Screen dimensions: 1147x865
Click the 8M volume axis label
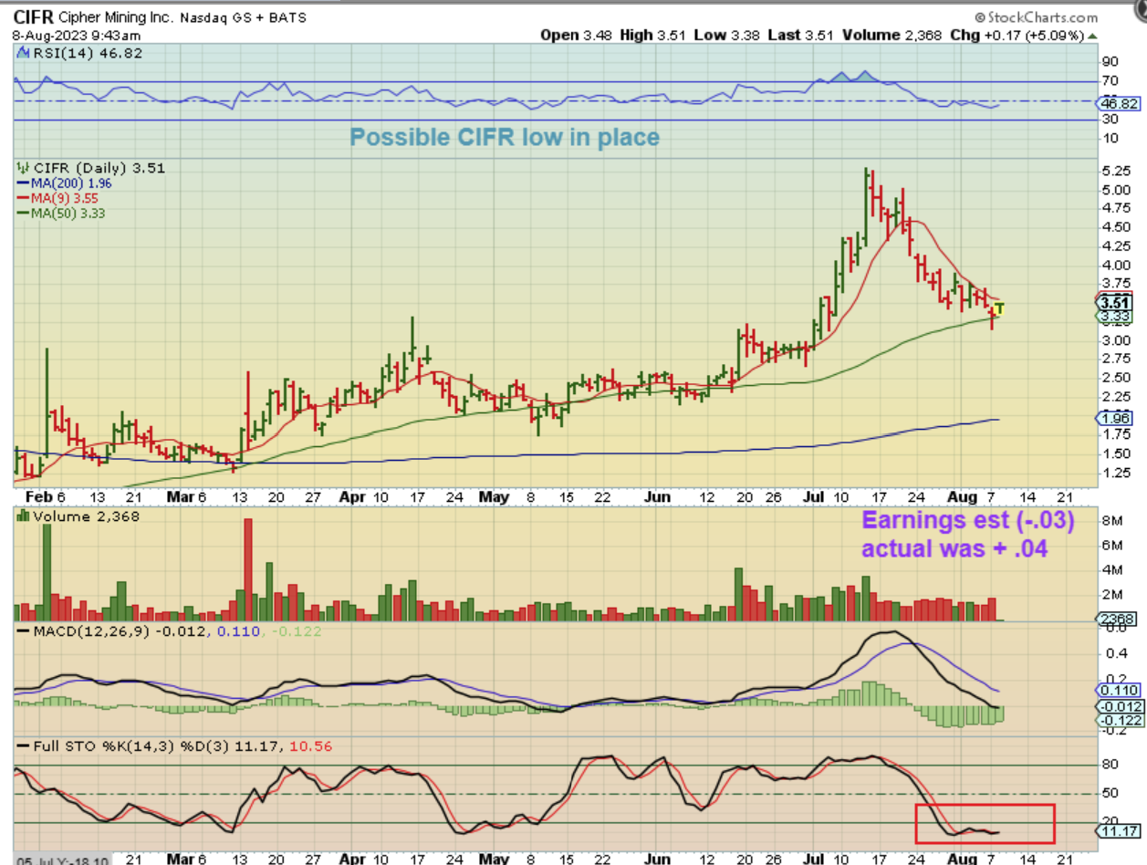point(1112,522)
